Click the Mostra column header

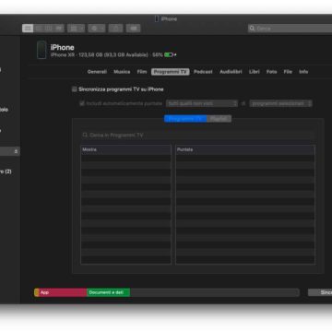(125, 149)
